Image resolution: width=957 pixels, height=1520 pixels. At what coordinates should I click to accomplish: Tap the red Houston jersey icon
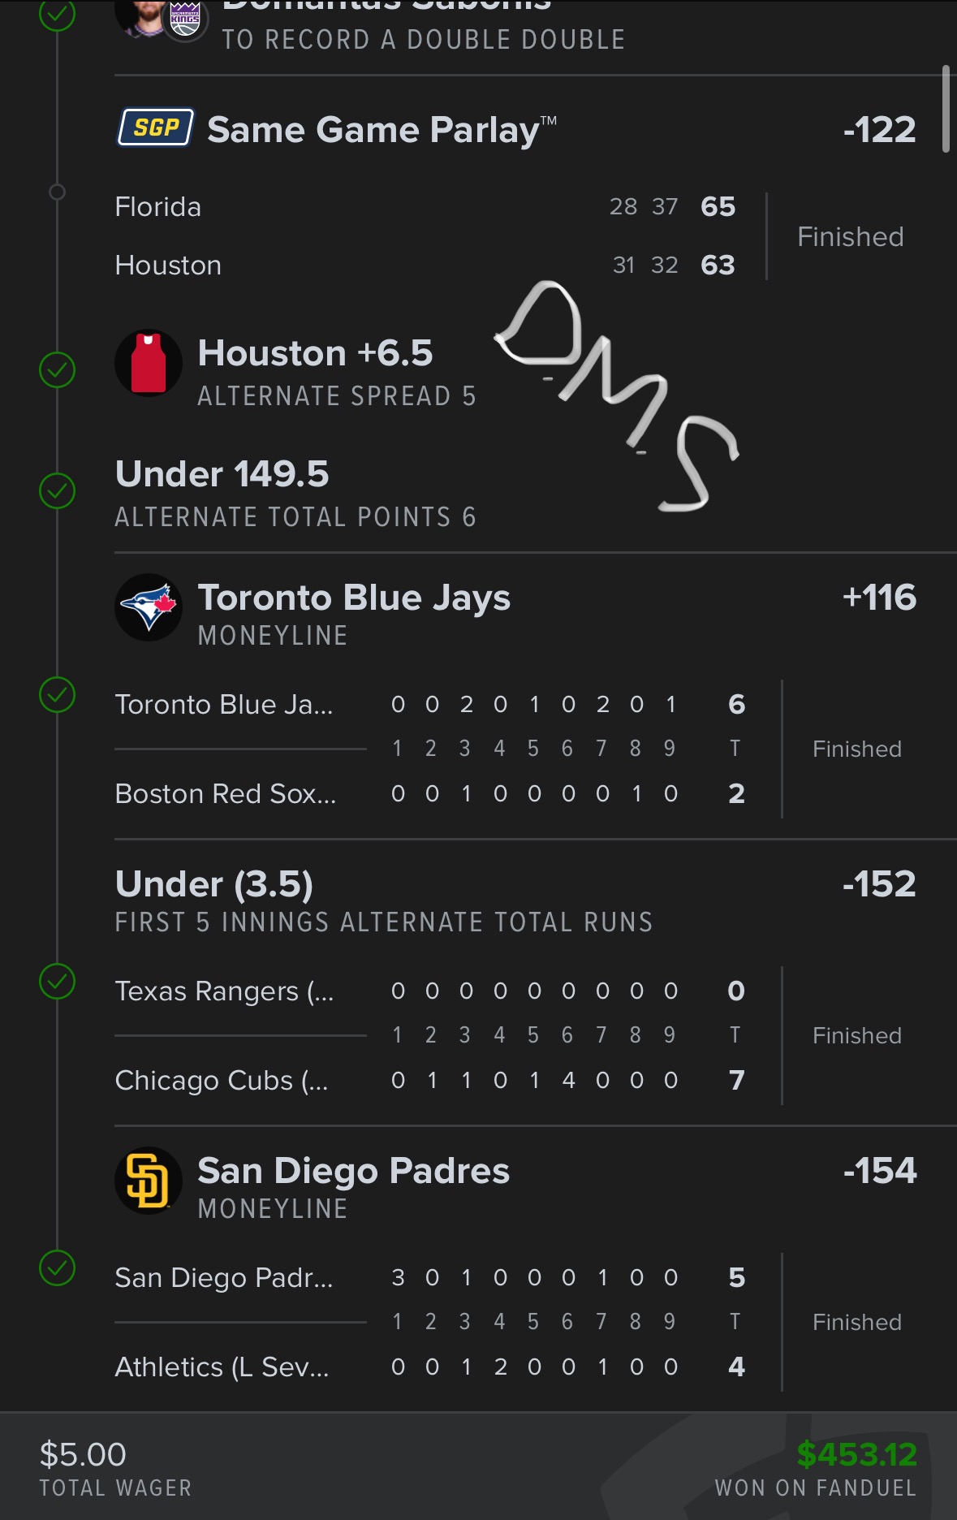(149, 363)
